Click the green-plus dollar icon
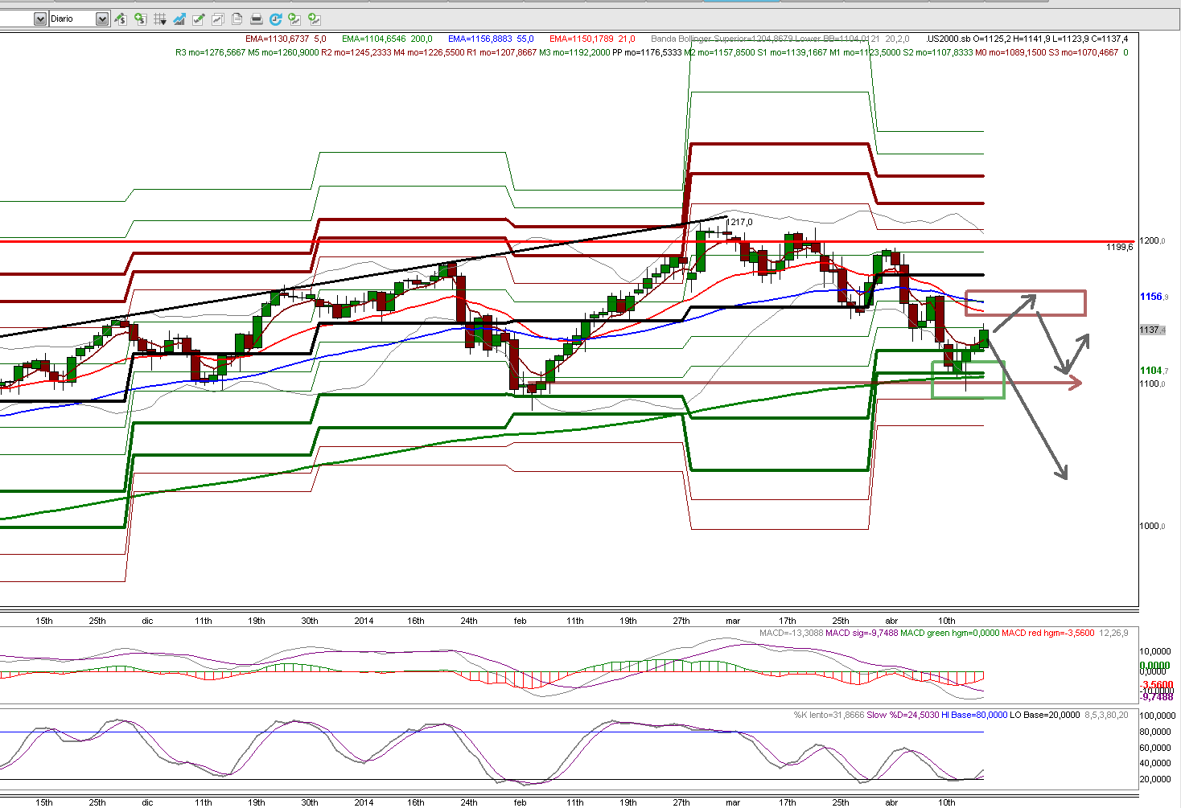Viewport: 1181px width, 808px height. (x=140, y=18)
